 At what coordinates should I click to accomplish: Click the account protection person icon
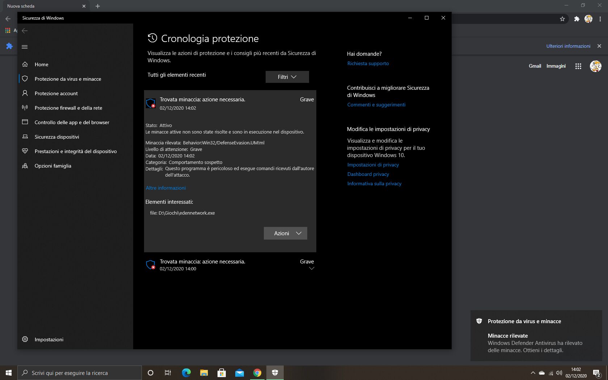(25, 93)
